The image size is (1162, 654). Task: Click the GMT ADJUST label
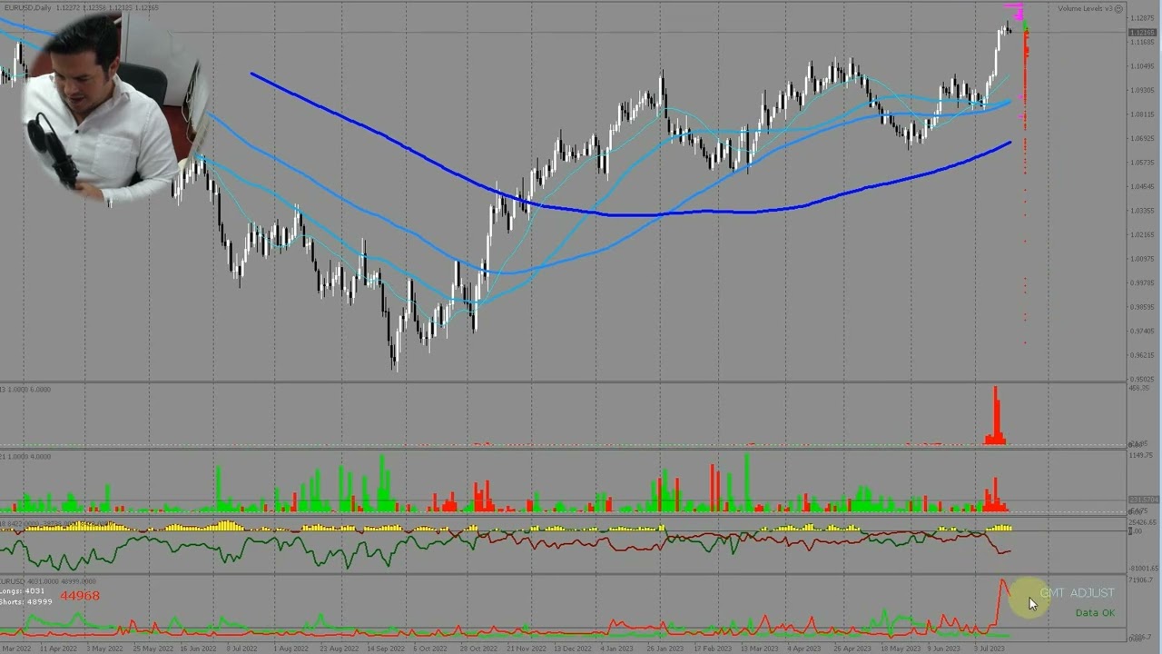[x=1077, y=593]
